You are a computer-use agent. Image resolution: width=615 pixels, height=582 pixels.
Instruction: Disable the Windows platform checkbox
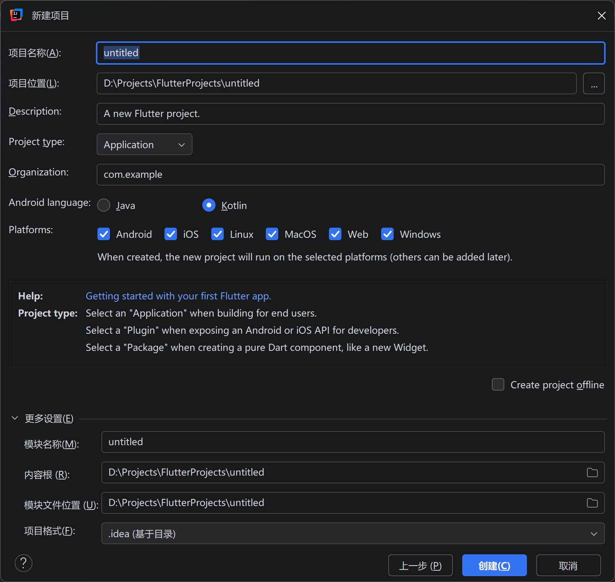tap(387, 234)
